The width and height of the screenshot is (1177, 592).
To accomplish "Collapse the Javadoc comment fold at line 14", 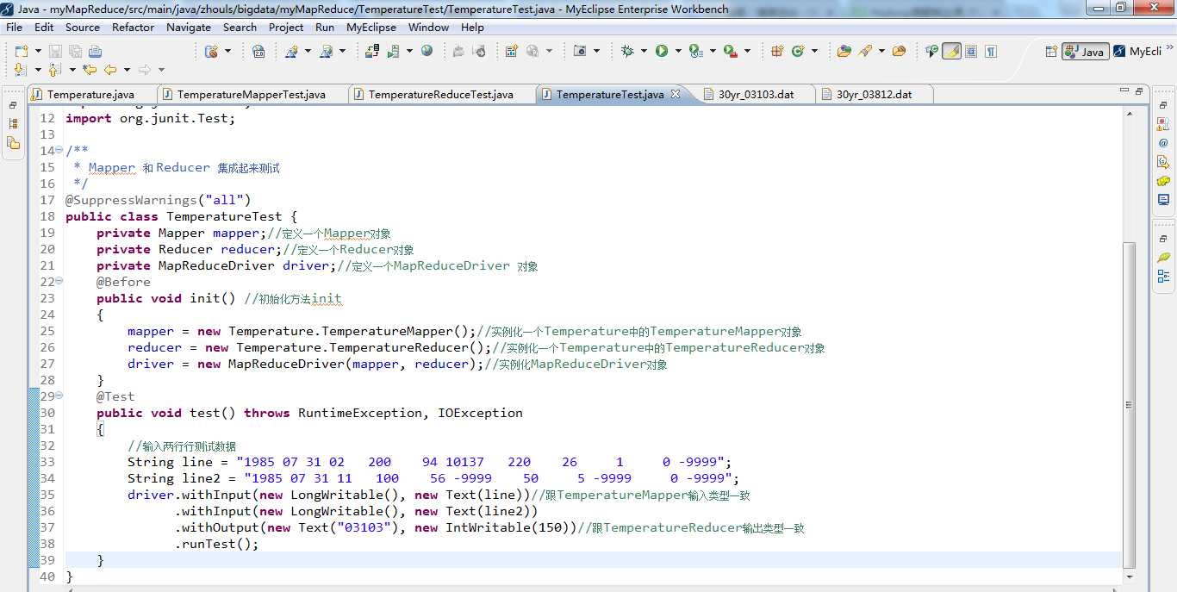I will coord(59,151).
